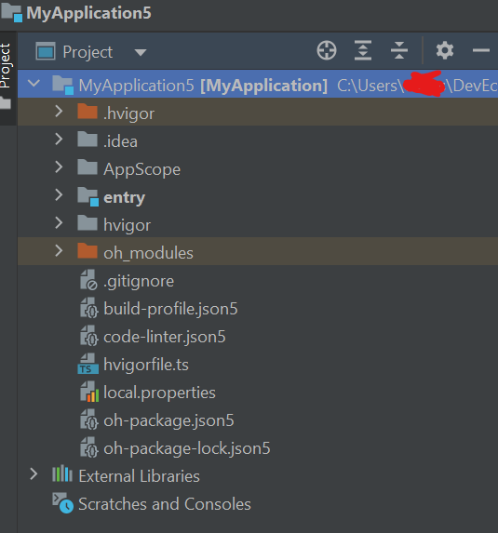
Task: Click the Expand All toolbar icon
Action: (363, 50)
